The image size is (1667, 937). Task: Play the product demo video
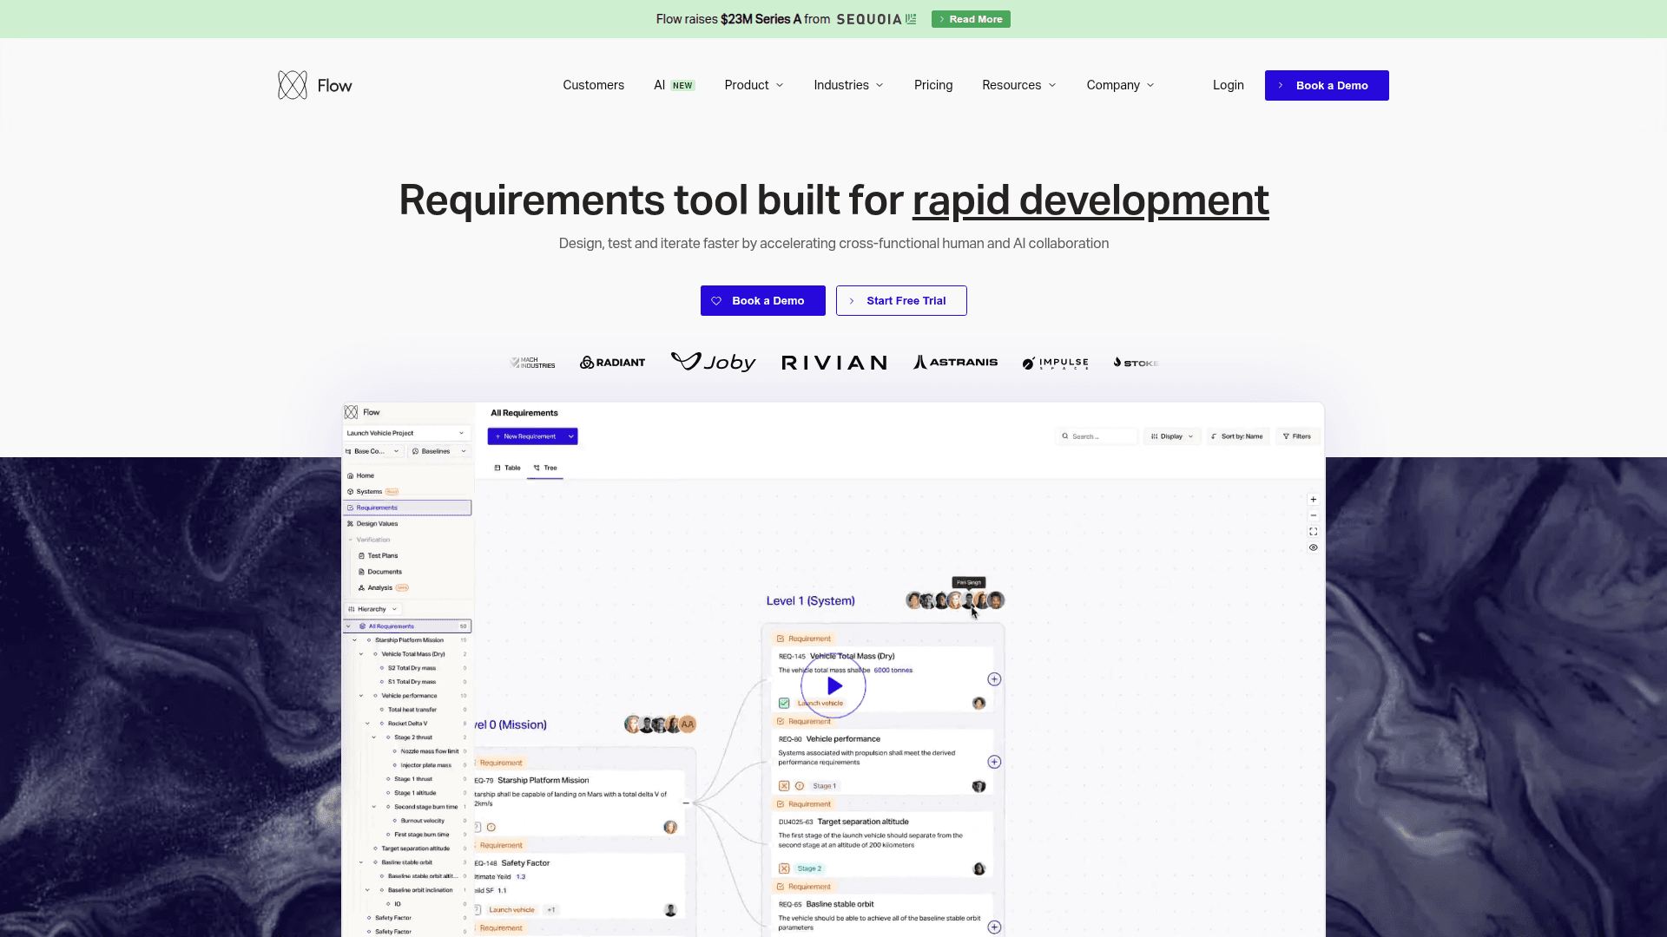coord(833,686)
